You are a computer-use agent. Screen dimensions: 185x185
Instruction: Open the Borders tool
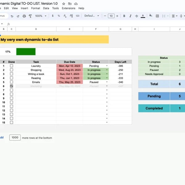tap(157, 16)
